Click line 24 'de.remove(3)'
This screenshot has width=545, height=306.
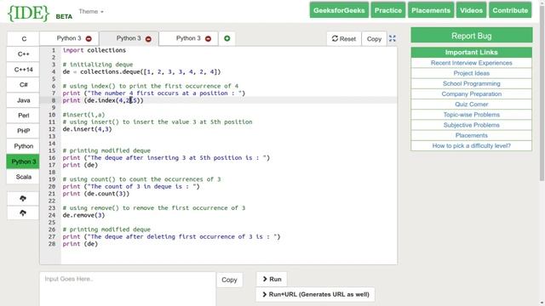point(83,215)
